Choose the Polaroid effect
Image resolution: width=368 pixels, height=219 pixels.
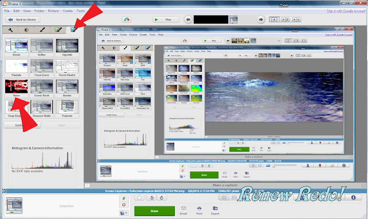[67, 108]
